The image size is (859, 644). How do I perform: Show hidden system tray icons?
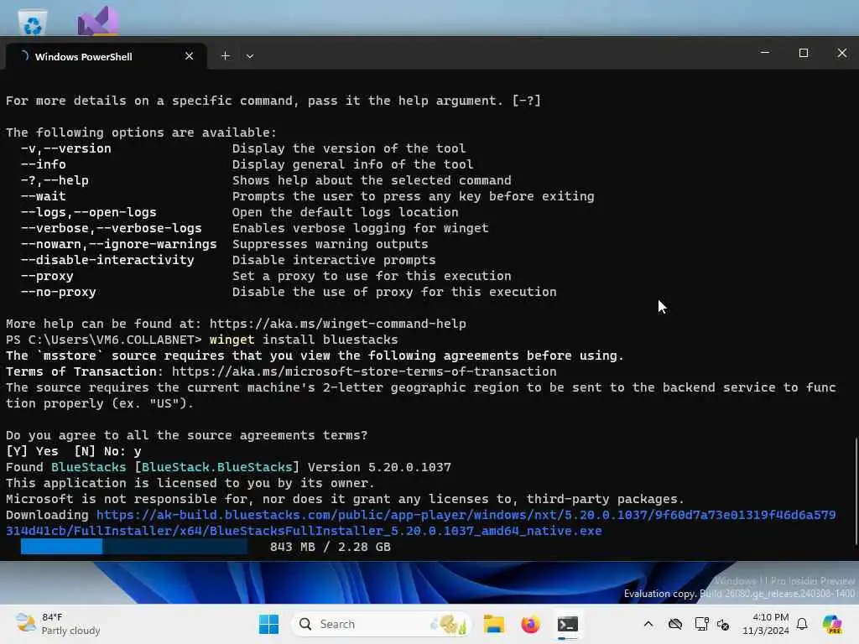click(x=648, y=624)
